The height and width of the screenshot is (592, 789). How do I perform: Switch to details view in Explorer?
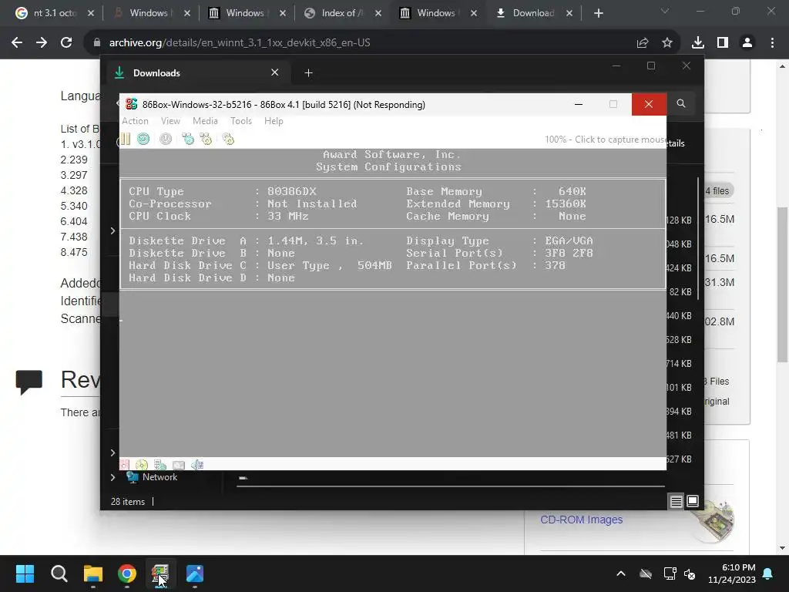click(677, 501)
